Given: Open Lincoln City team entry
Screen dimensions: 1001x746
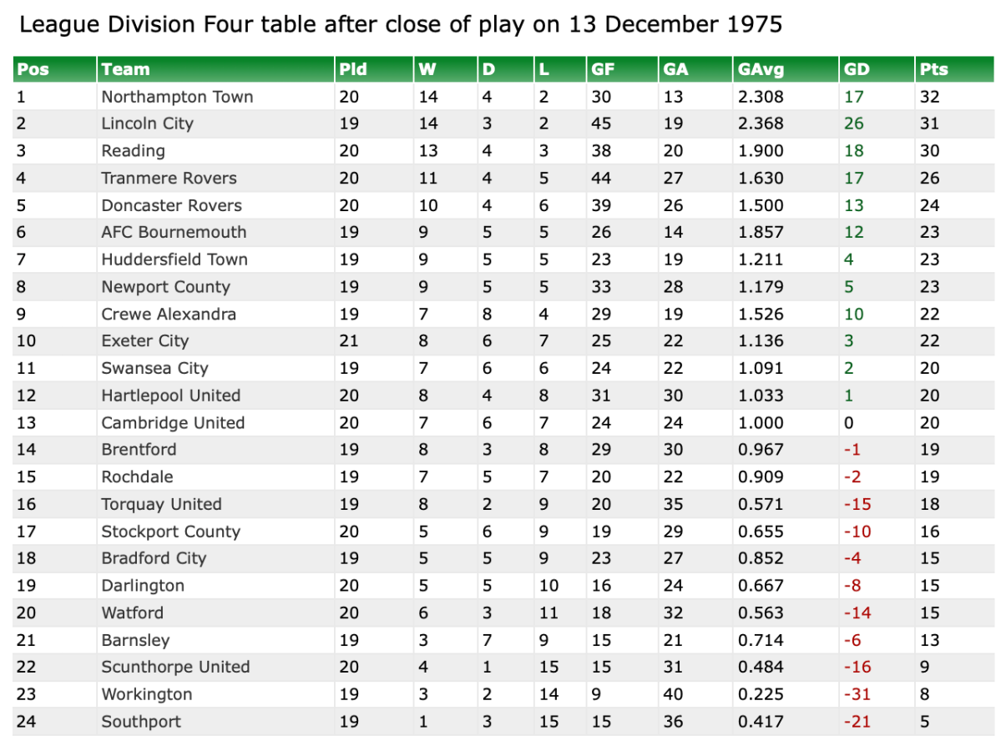Looking at the screenshot, I should 147,123.
